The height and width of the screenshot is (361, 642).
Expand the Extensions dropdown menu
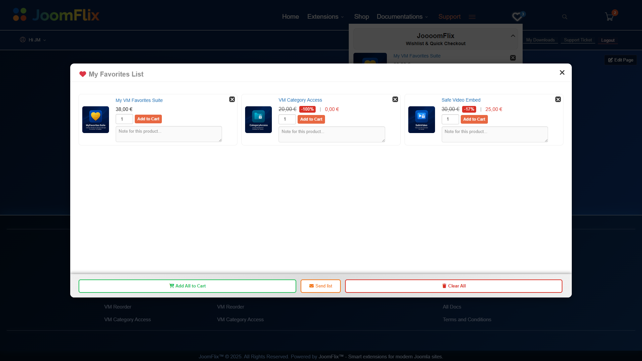click(x=325, y=17)
